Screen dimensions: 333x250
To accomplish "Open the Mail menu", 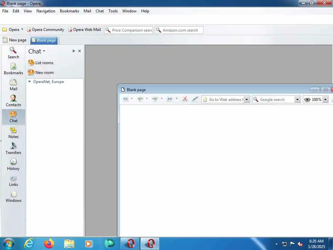I will point(87,11).
